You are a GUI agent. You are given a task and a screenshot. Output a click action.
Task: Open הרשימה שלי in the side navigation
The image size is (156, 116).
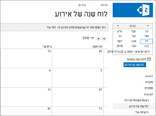coord(142,112)
